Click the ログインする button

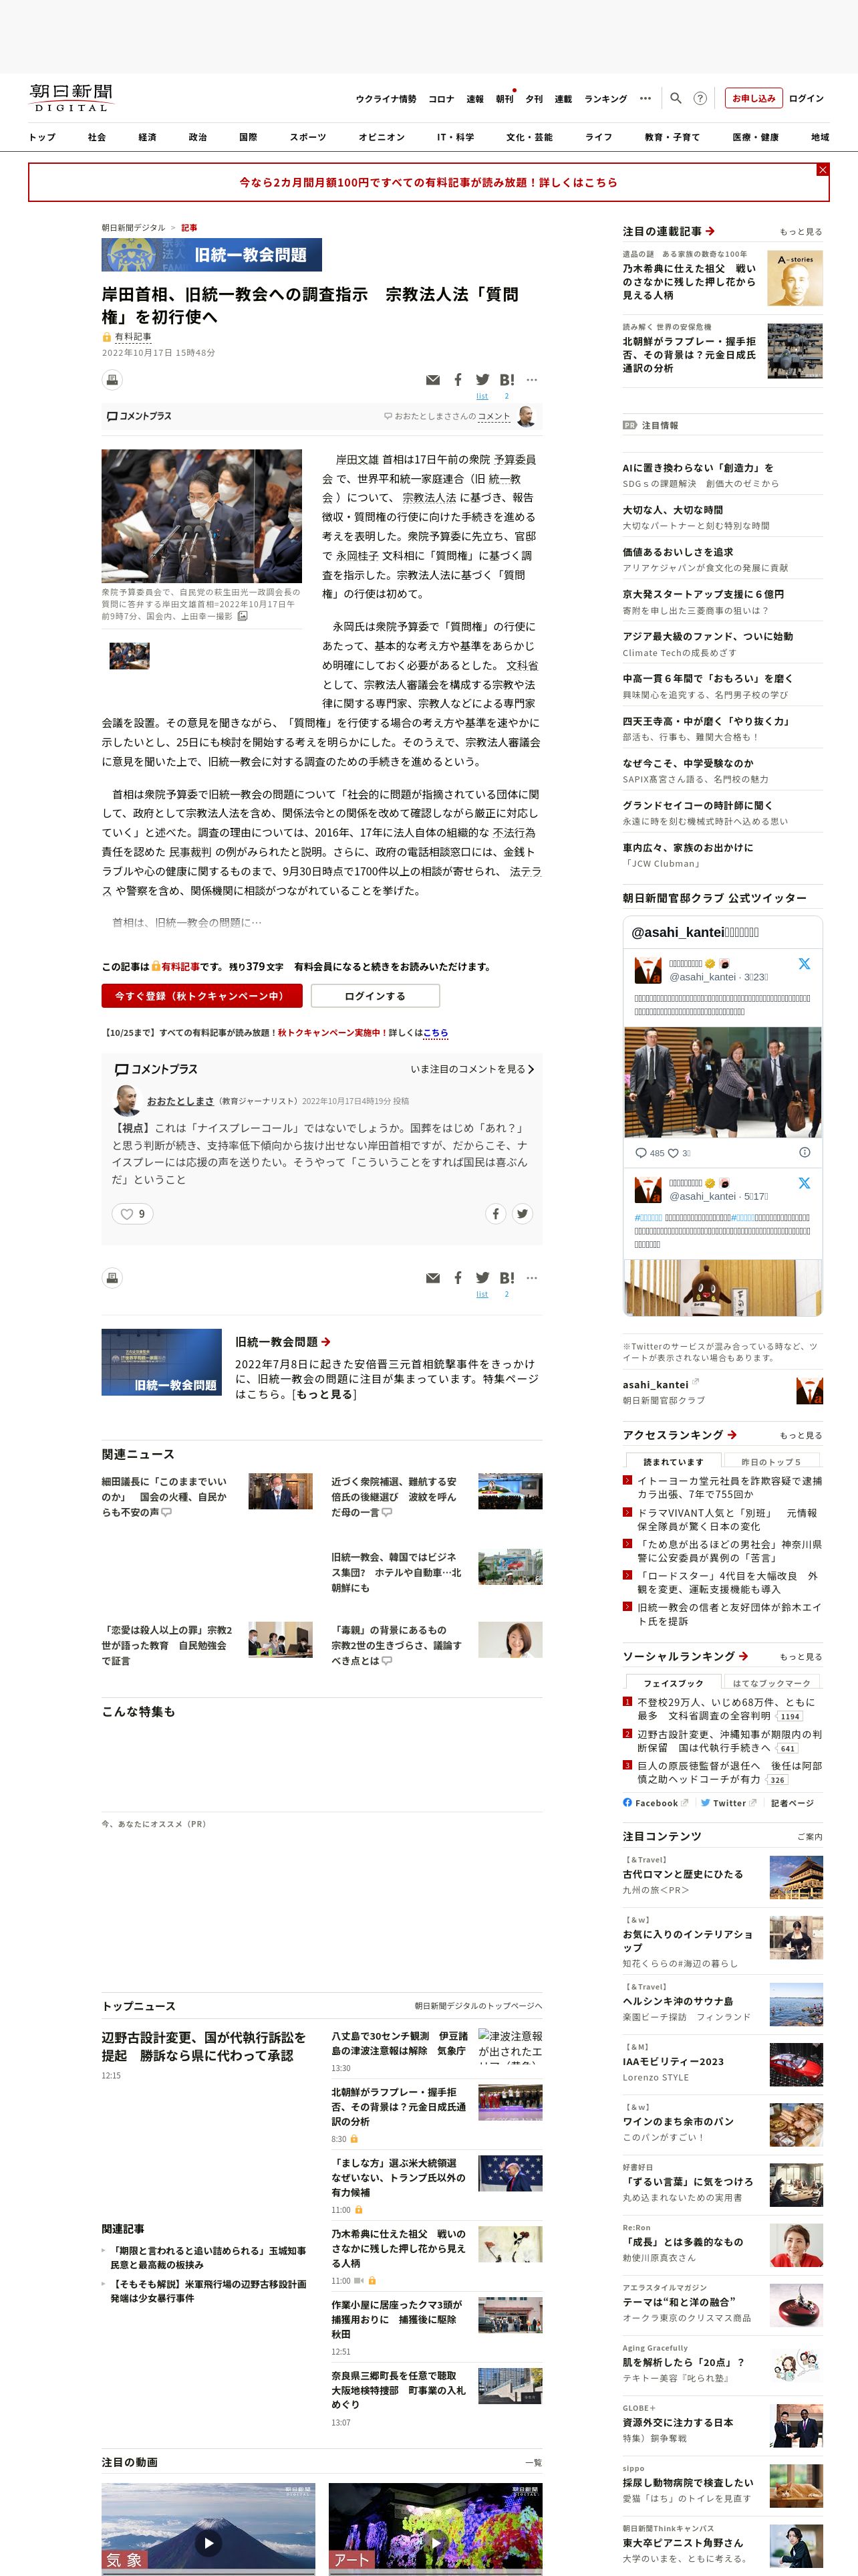[376, 996]
